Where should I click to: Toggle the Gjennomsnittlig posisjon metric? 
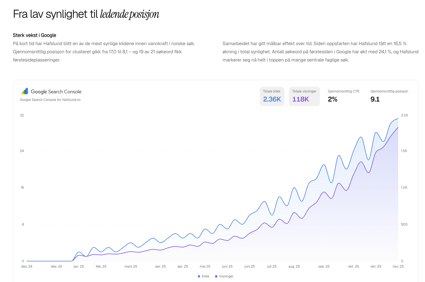coord(389,96)
